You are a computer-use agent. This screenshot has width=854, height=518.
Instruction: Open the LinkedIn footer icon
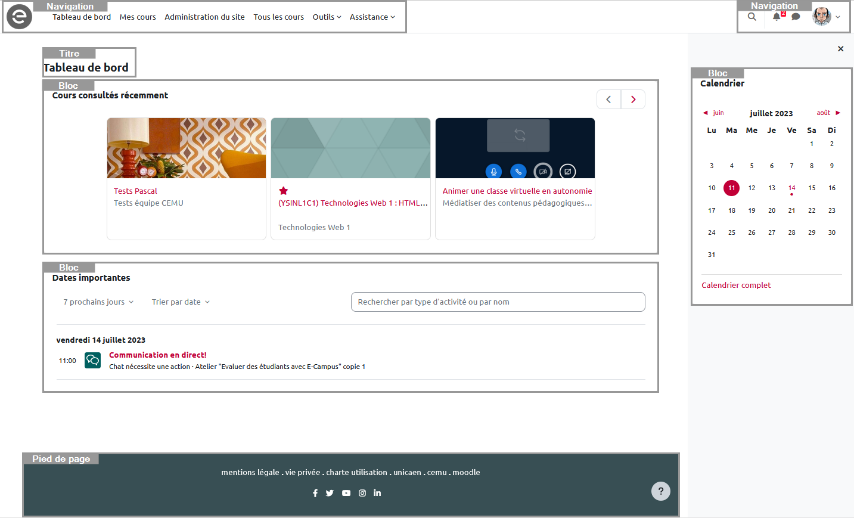click(x=377, y=493)
